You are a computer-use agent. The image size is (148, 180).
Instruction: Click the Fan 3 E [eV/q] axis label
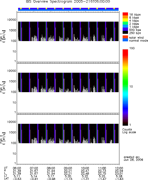(x=3, y=139)
